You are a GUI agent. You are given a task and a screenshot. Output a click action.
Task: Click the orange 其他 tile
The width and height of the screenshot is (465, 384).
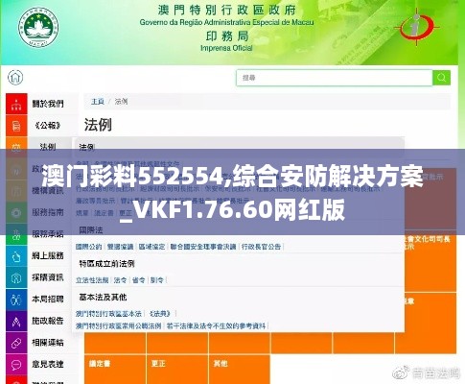point(240,369)
